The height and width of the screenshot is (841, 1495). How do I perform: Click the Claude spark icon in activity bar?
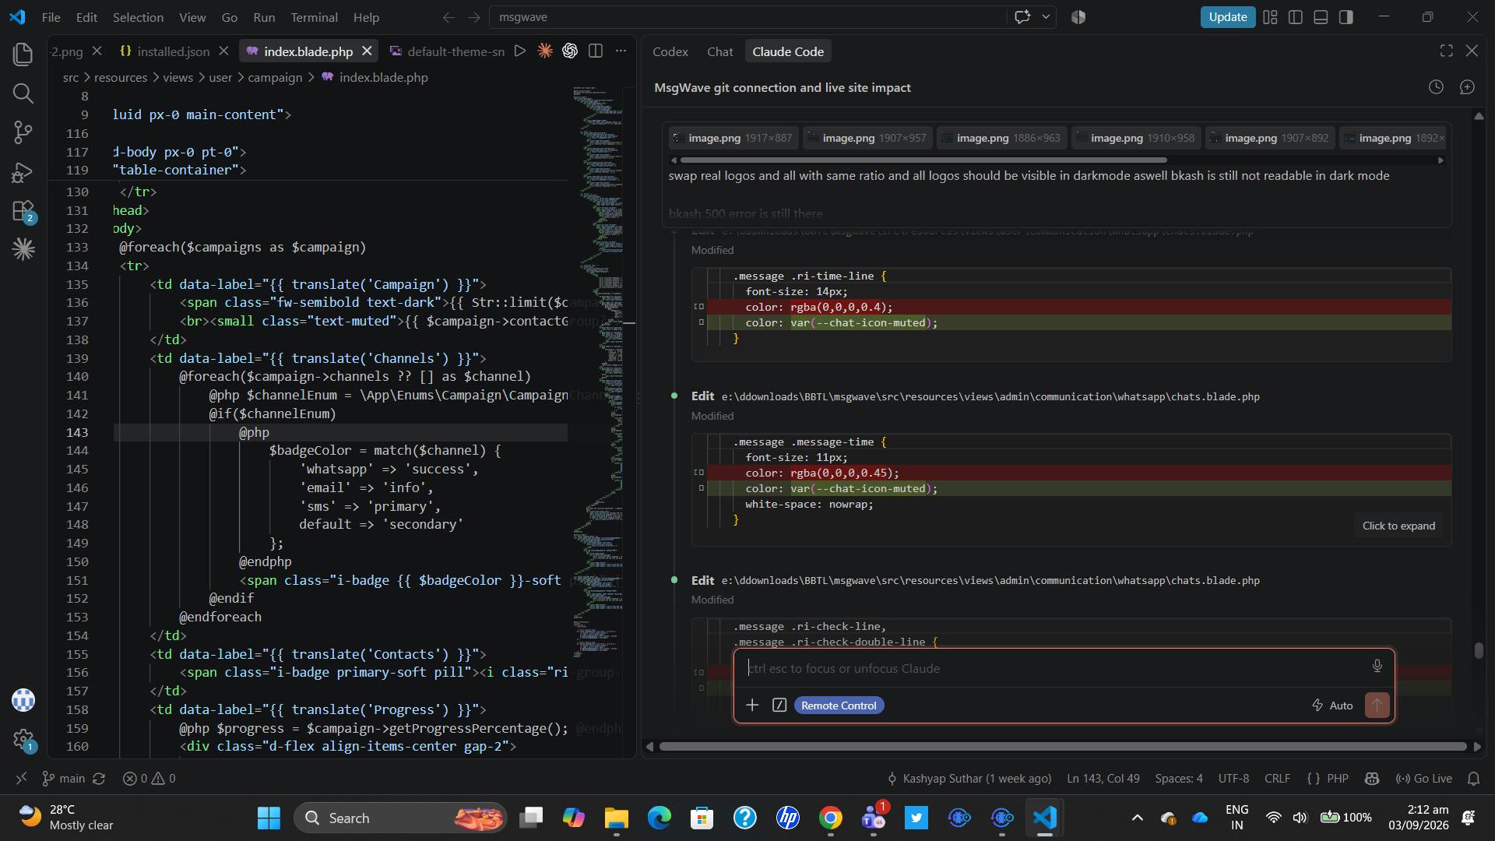[x=23, y=249]
